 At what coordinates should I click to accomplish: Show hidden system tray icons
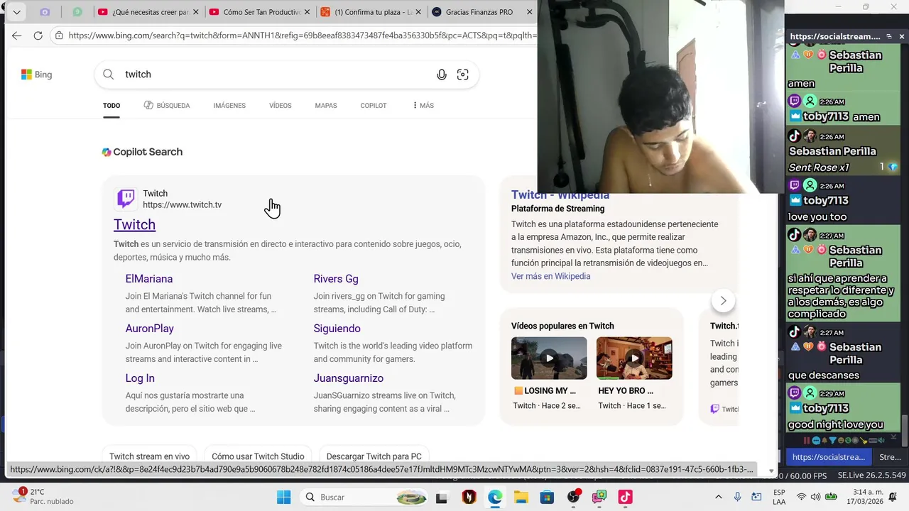pos(718,497)
